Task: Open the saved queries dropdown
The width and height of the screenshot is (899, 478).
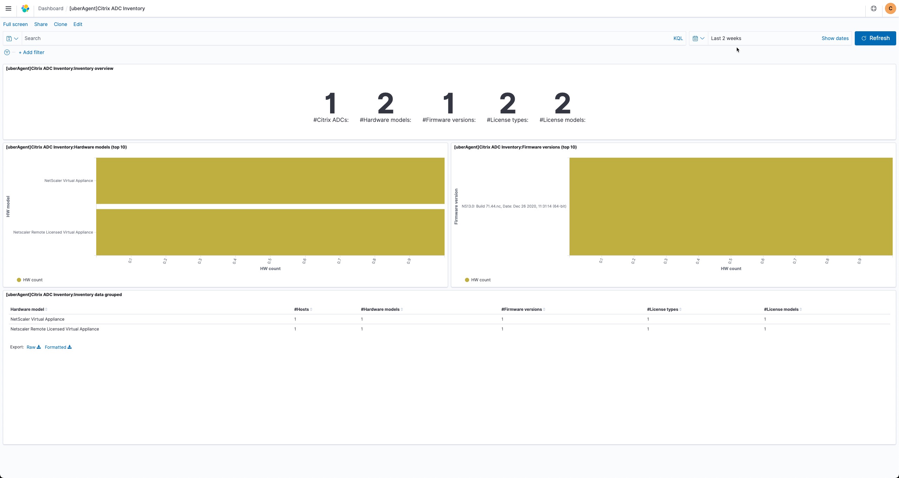Action: (x=12, y=38)
